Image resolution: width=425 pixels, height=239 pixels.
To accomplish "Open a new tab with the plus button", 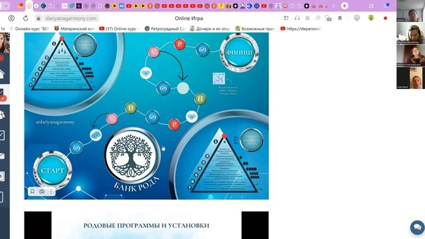I will pyautogui.click(x=345, y=6).
